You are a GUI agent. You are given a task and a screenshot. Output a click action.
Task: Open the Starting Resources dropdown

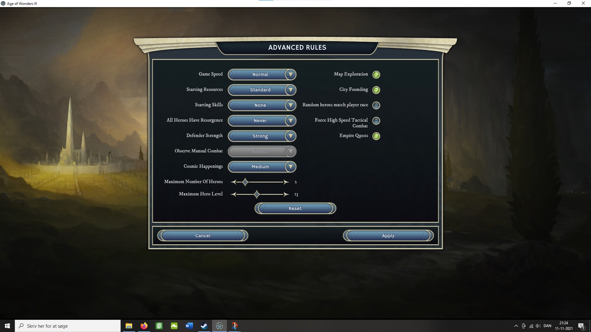point(262,90)
